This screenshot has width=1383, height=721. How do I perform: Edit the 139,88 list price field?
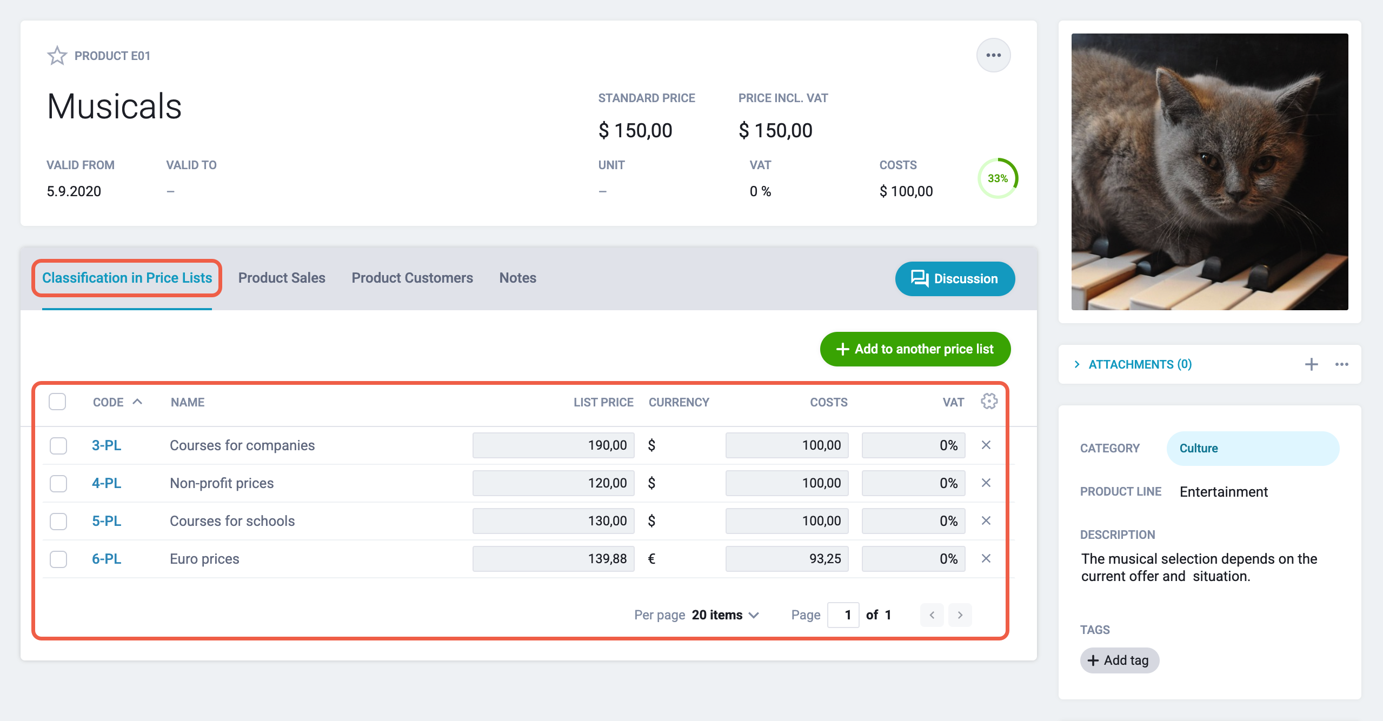coord(553,559)
